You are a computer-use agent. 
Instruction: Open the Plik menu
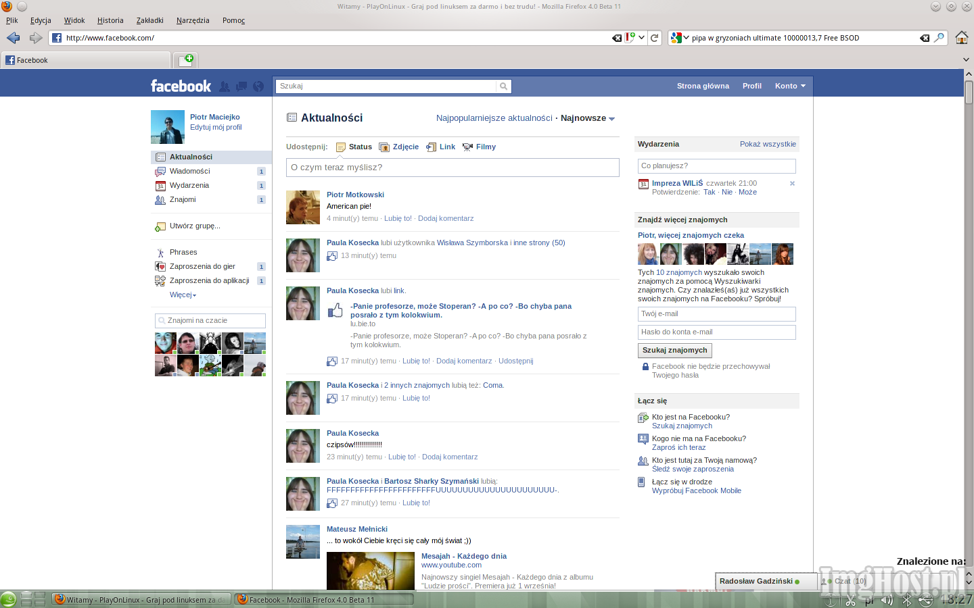12,20
